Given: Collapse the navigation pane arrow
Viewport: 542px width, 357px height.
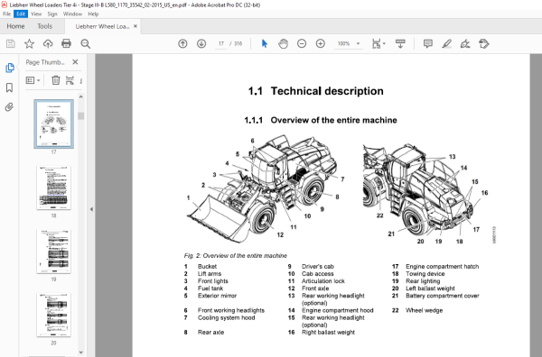Looking at the screenshot, I should coord(91,209).
